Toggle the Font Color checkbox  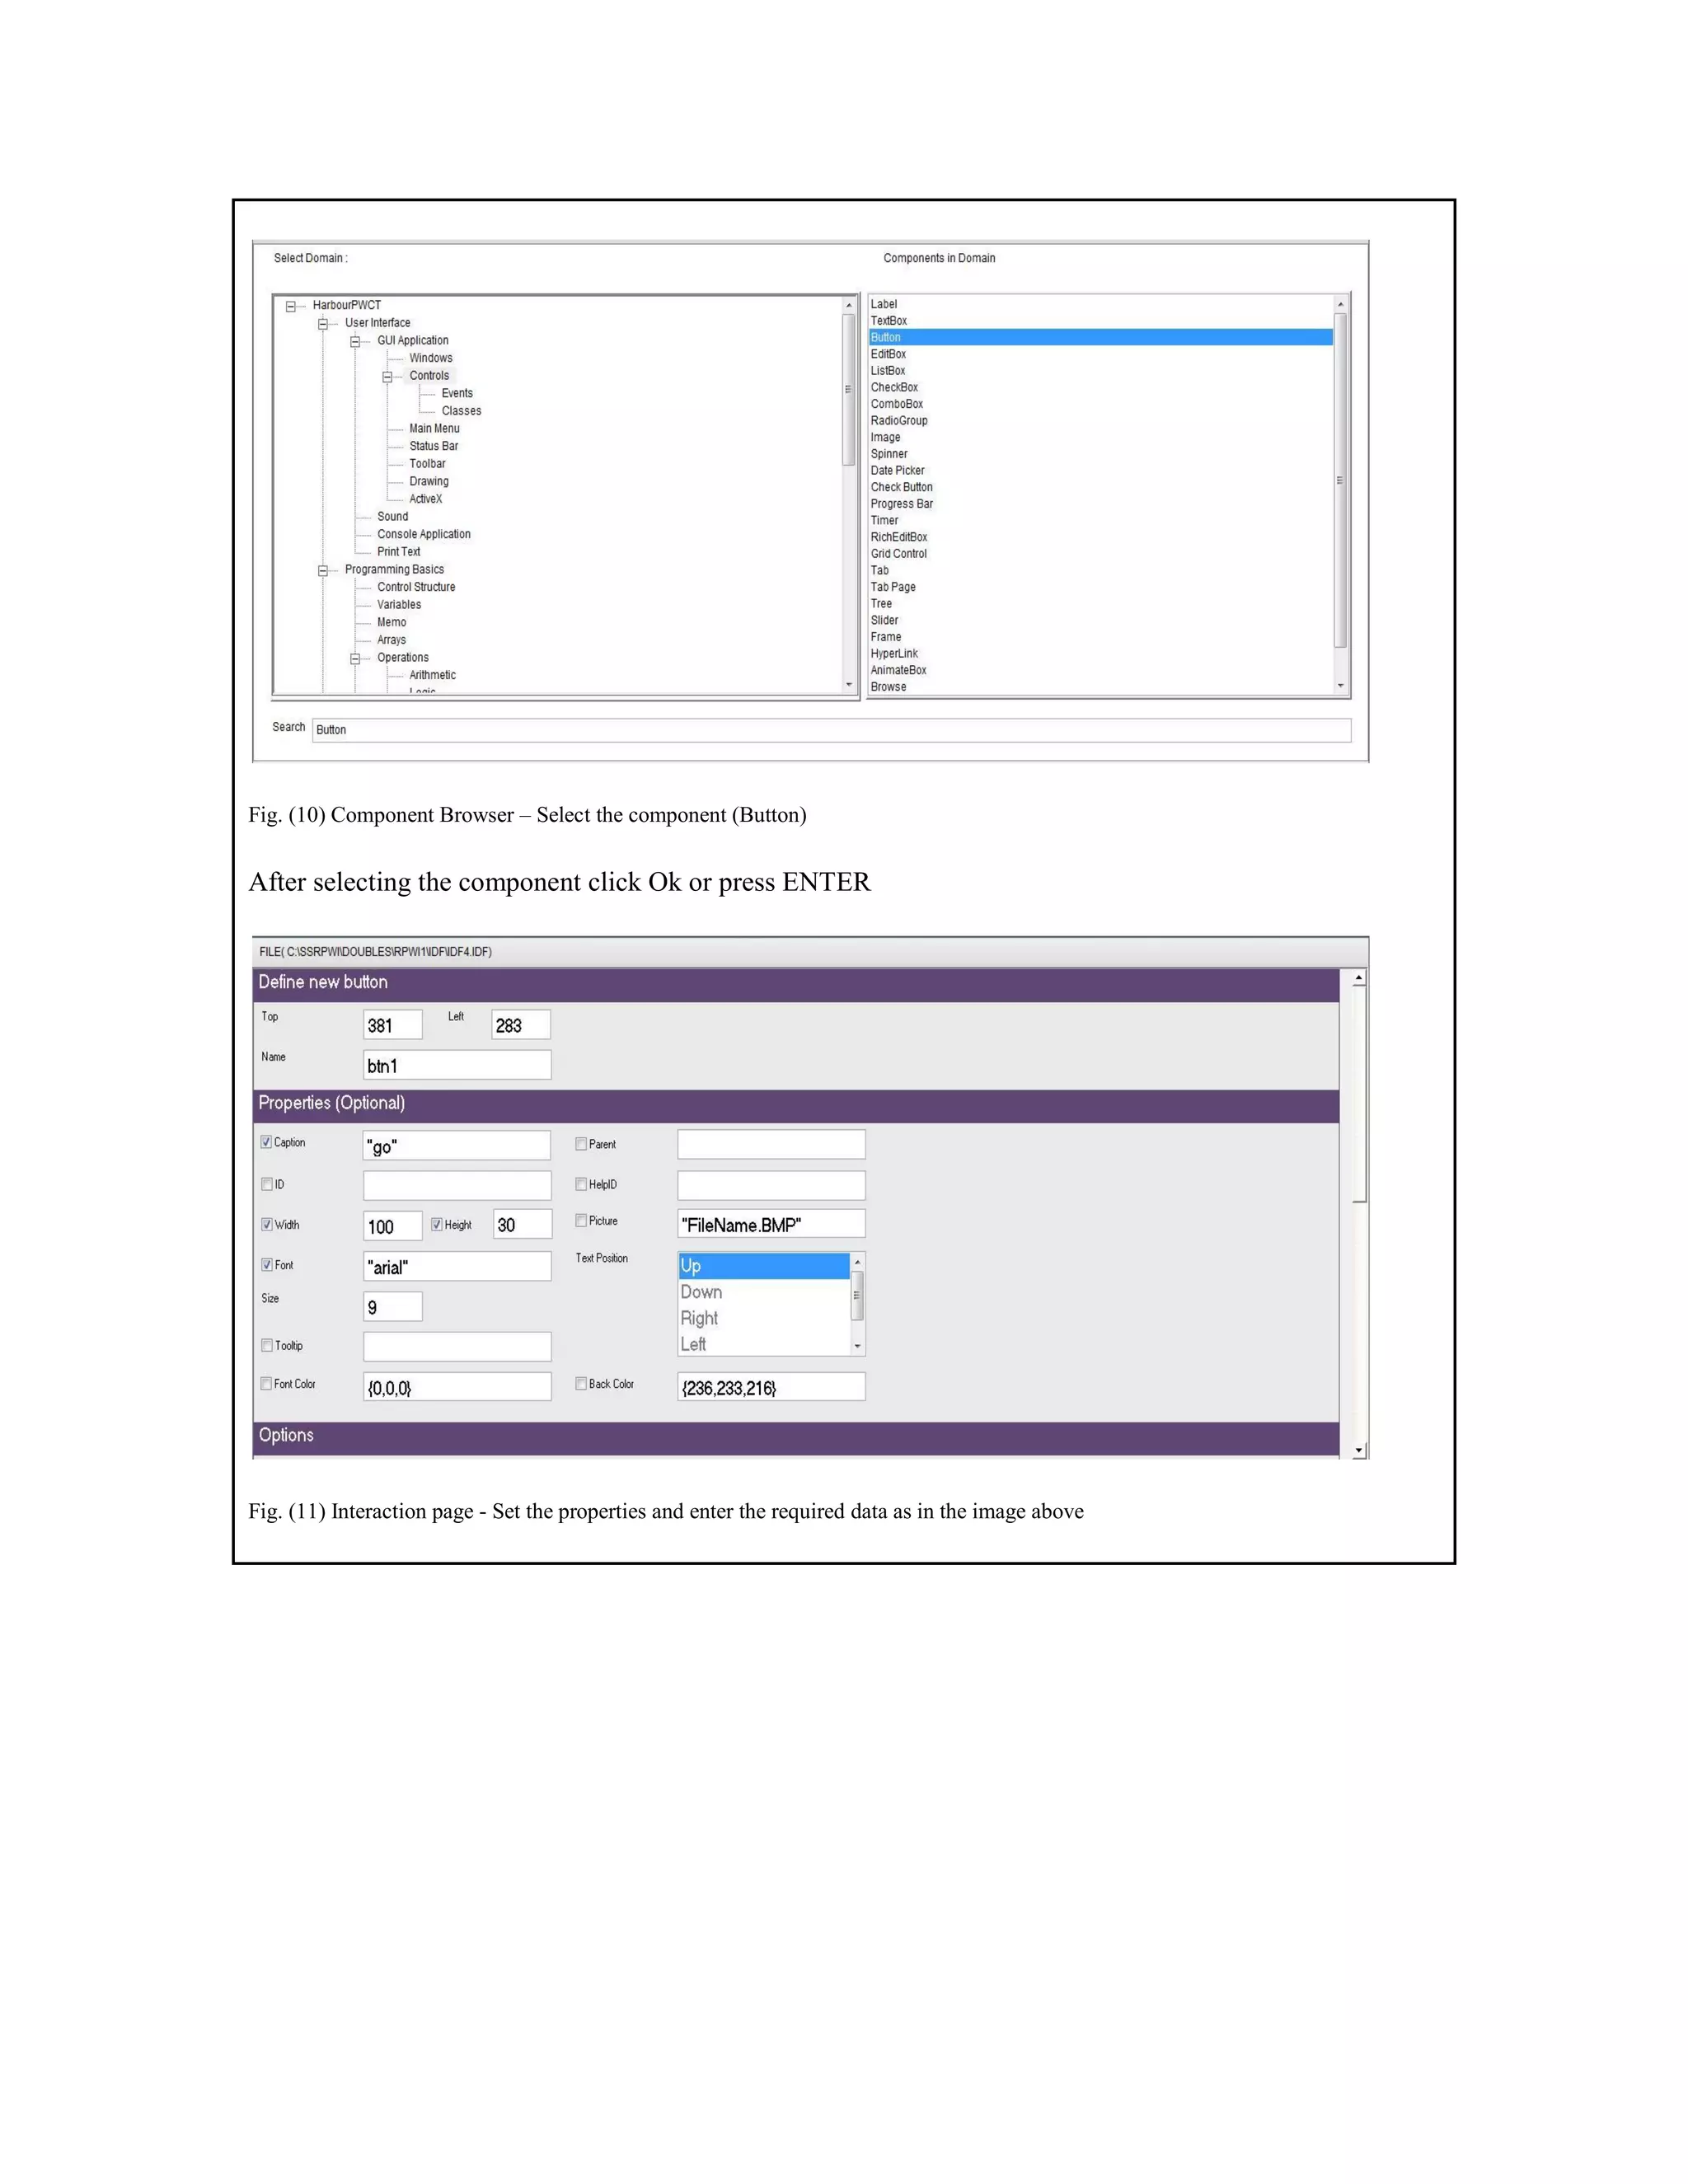pyautogui.click(x=267, y=1384)
